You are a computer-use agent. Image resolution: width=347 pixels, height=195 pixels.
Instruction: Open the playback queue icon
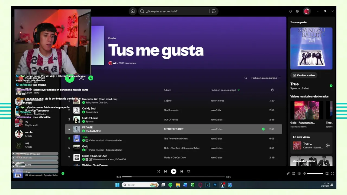294,174
